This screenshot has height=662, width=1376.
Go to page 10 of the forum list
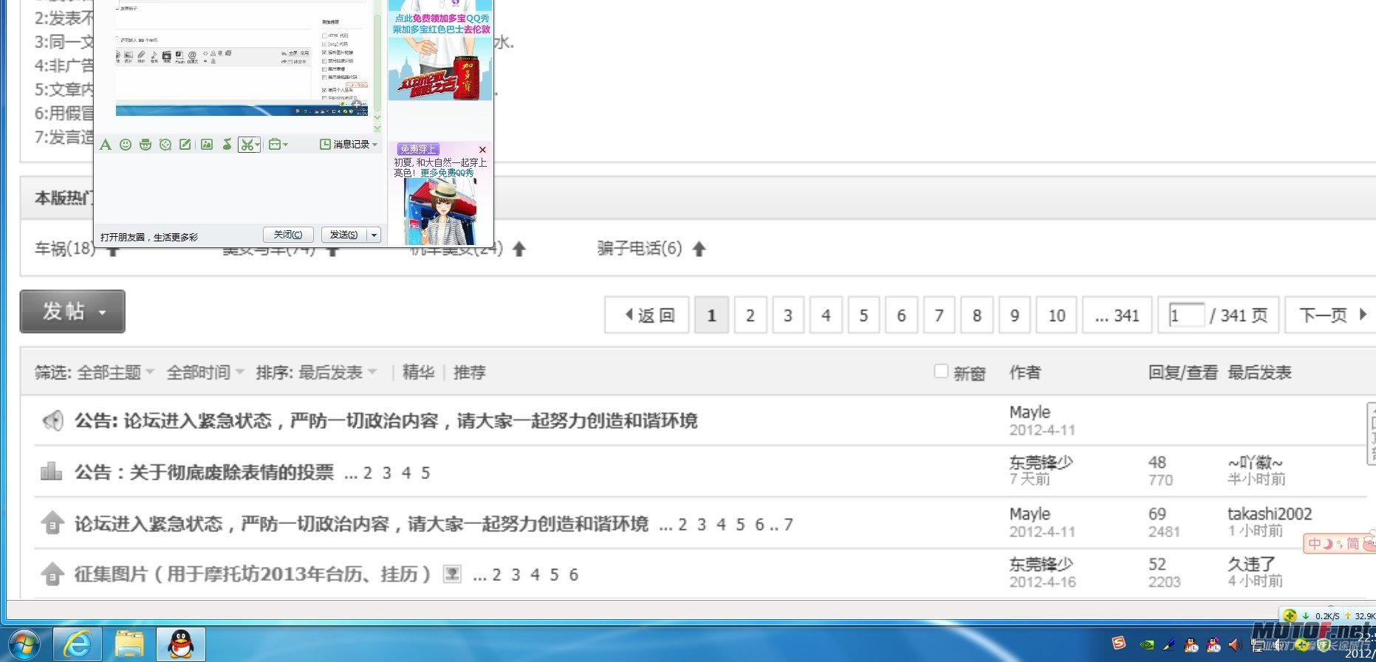(1056, 315)
